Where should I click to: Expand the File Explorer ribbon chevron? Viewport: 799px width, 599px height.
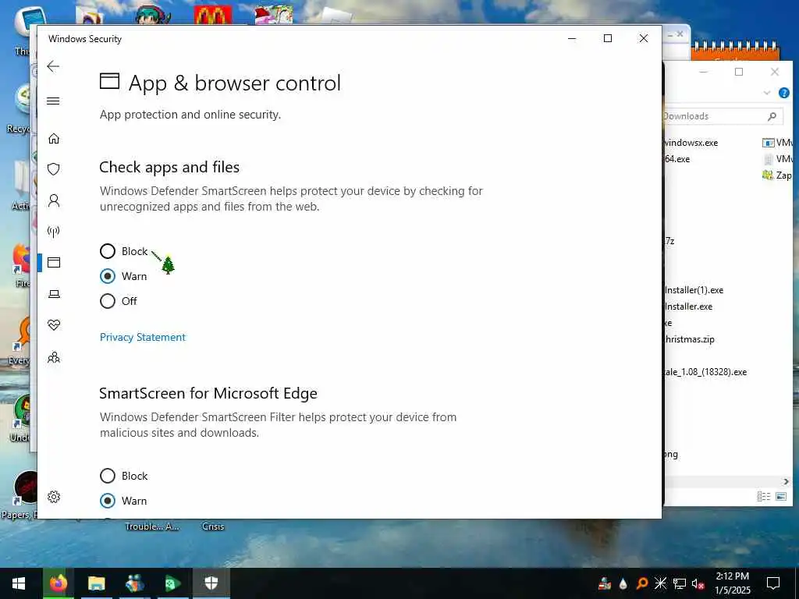767,93
